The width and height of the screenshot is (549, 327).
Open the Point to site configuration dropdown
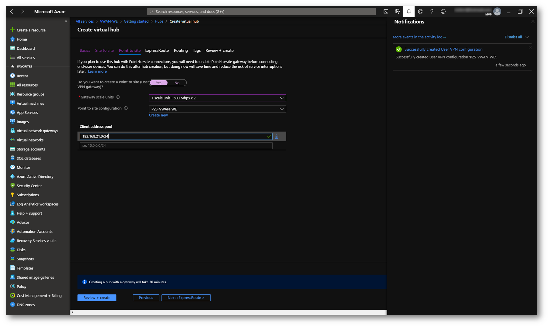tap(217, 109)
